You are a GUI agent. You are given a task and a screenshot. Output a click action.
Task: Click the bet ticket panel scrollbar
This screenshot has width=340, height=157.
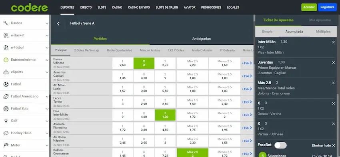tap(338, 125)
